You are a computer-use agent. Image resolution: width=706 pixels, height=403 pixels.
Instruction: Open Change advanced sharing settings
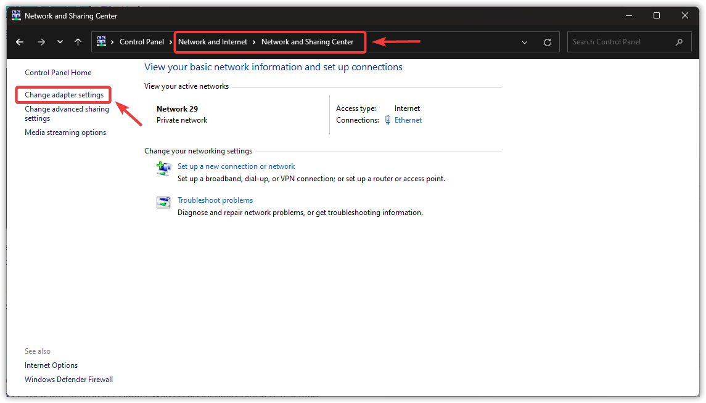(67, 113)
